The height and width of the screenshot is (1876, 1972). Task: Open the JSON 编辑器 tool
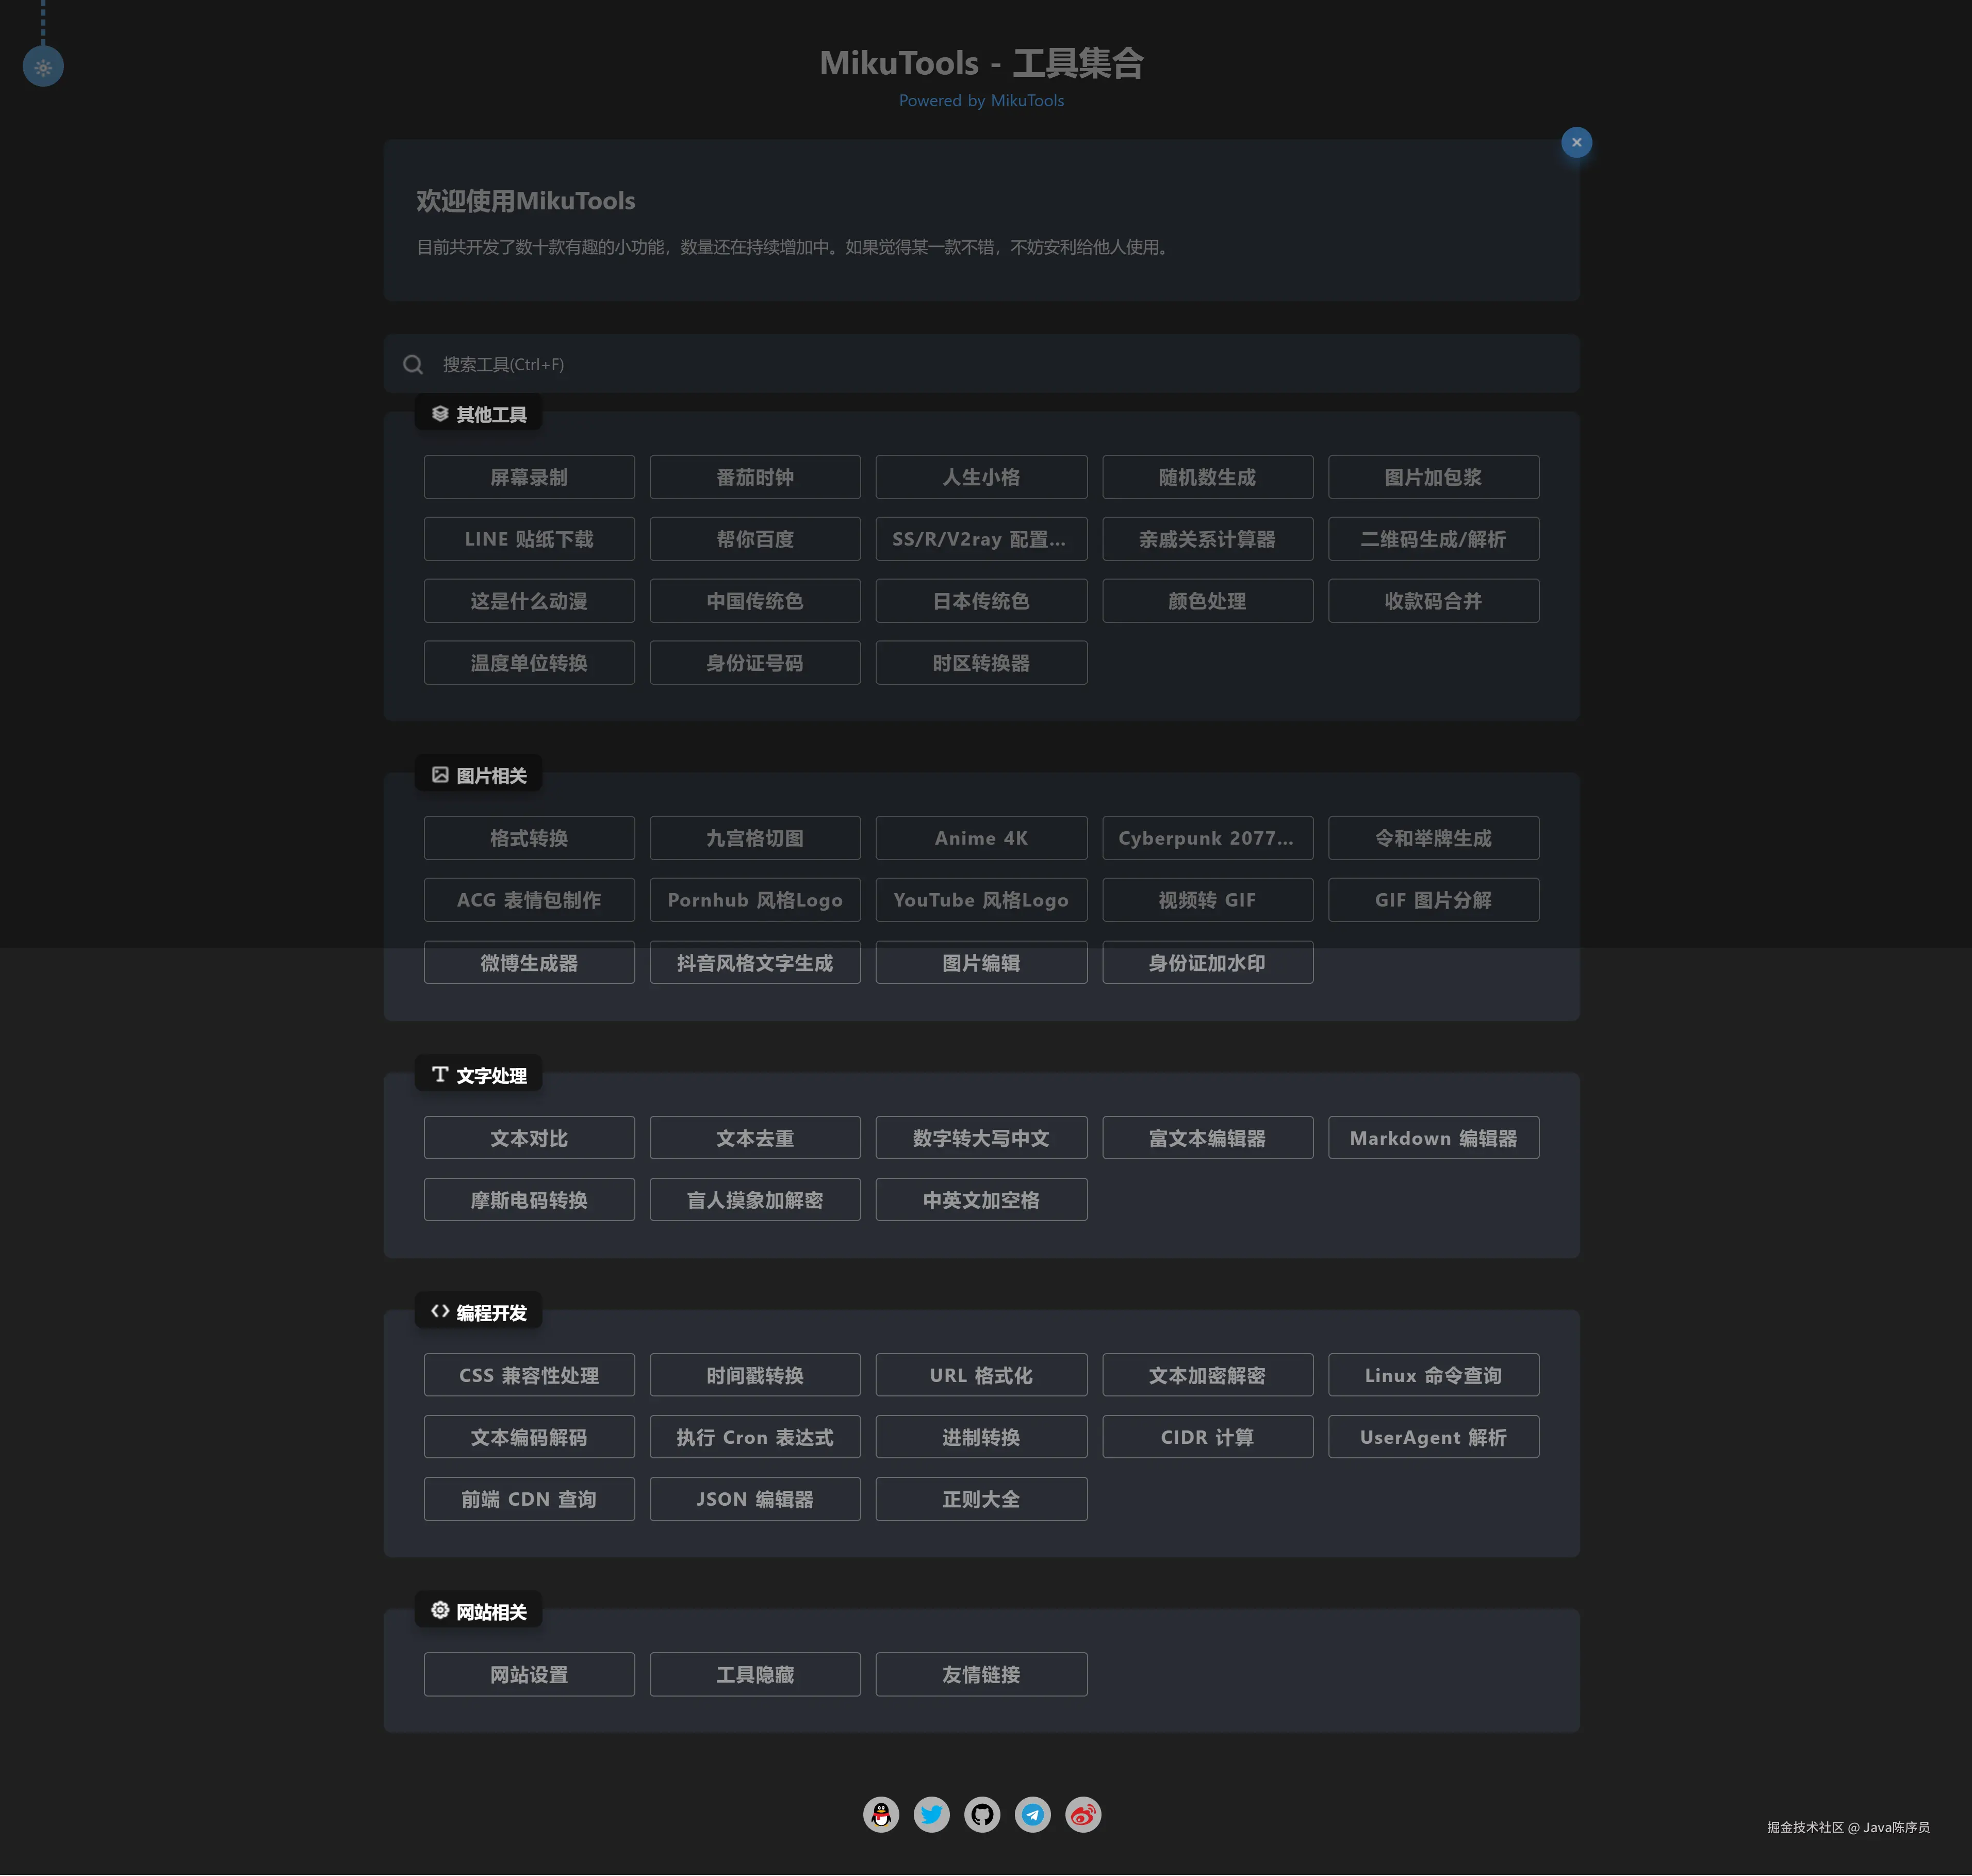(754, 1499)
